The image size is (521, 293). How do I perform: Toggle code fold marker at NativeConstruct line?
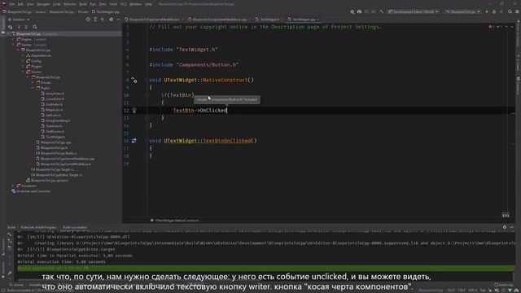pyautogui.click(x=147, y=80)
